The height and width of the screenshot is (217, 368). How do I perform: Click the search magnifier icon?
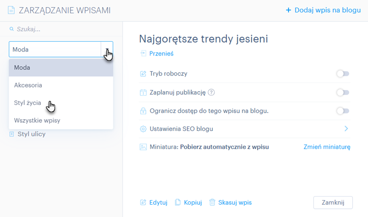(x=11, y=29)
